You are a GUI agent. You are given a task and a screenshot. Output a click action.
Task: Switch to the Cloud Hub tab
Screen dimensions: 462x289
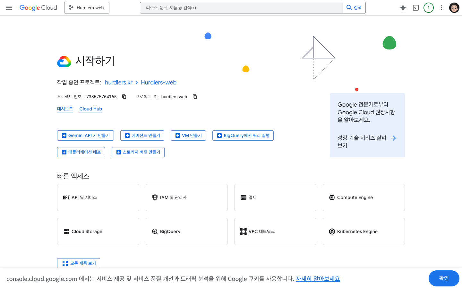91,109
